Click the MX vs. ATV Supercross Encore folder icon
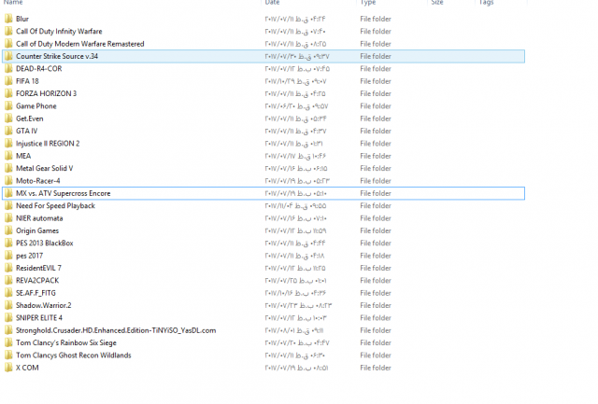 point(8,193)
